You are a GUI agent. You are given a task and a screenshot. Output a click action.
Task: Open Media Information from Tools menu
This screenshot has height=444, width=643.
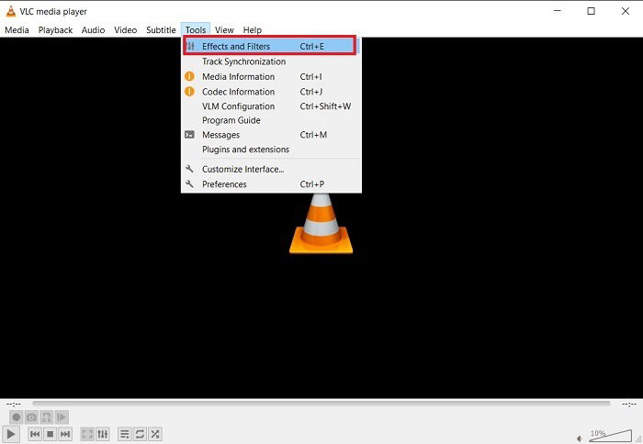[271, 76]
